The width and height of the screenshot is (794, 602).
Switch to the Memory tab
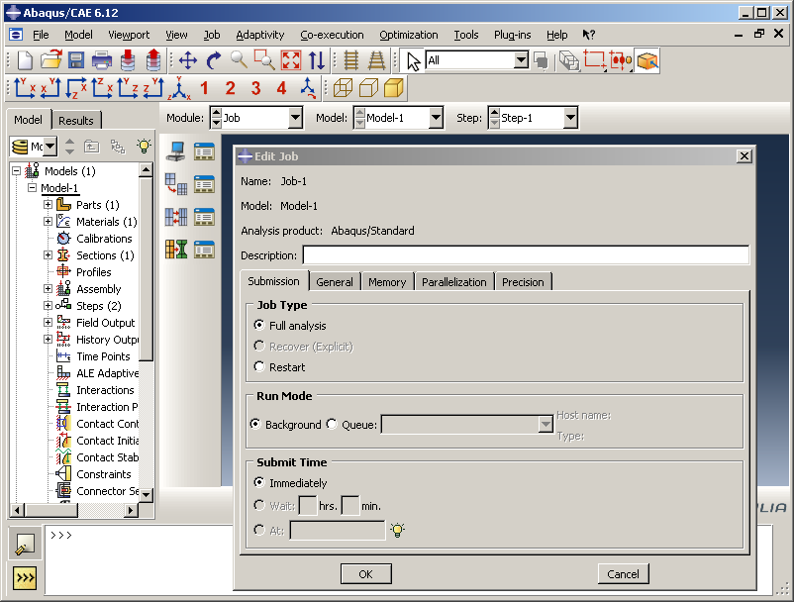click(387, 282)
